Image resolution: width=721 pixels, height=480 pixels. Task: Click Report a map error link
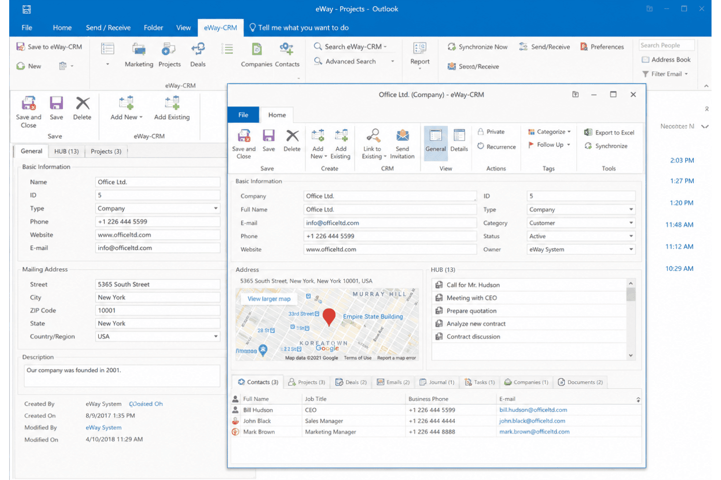point(397,358)
